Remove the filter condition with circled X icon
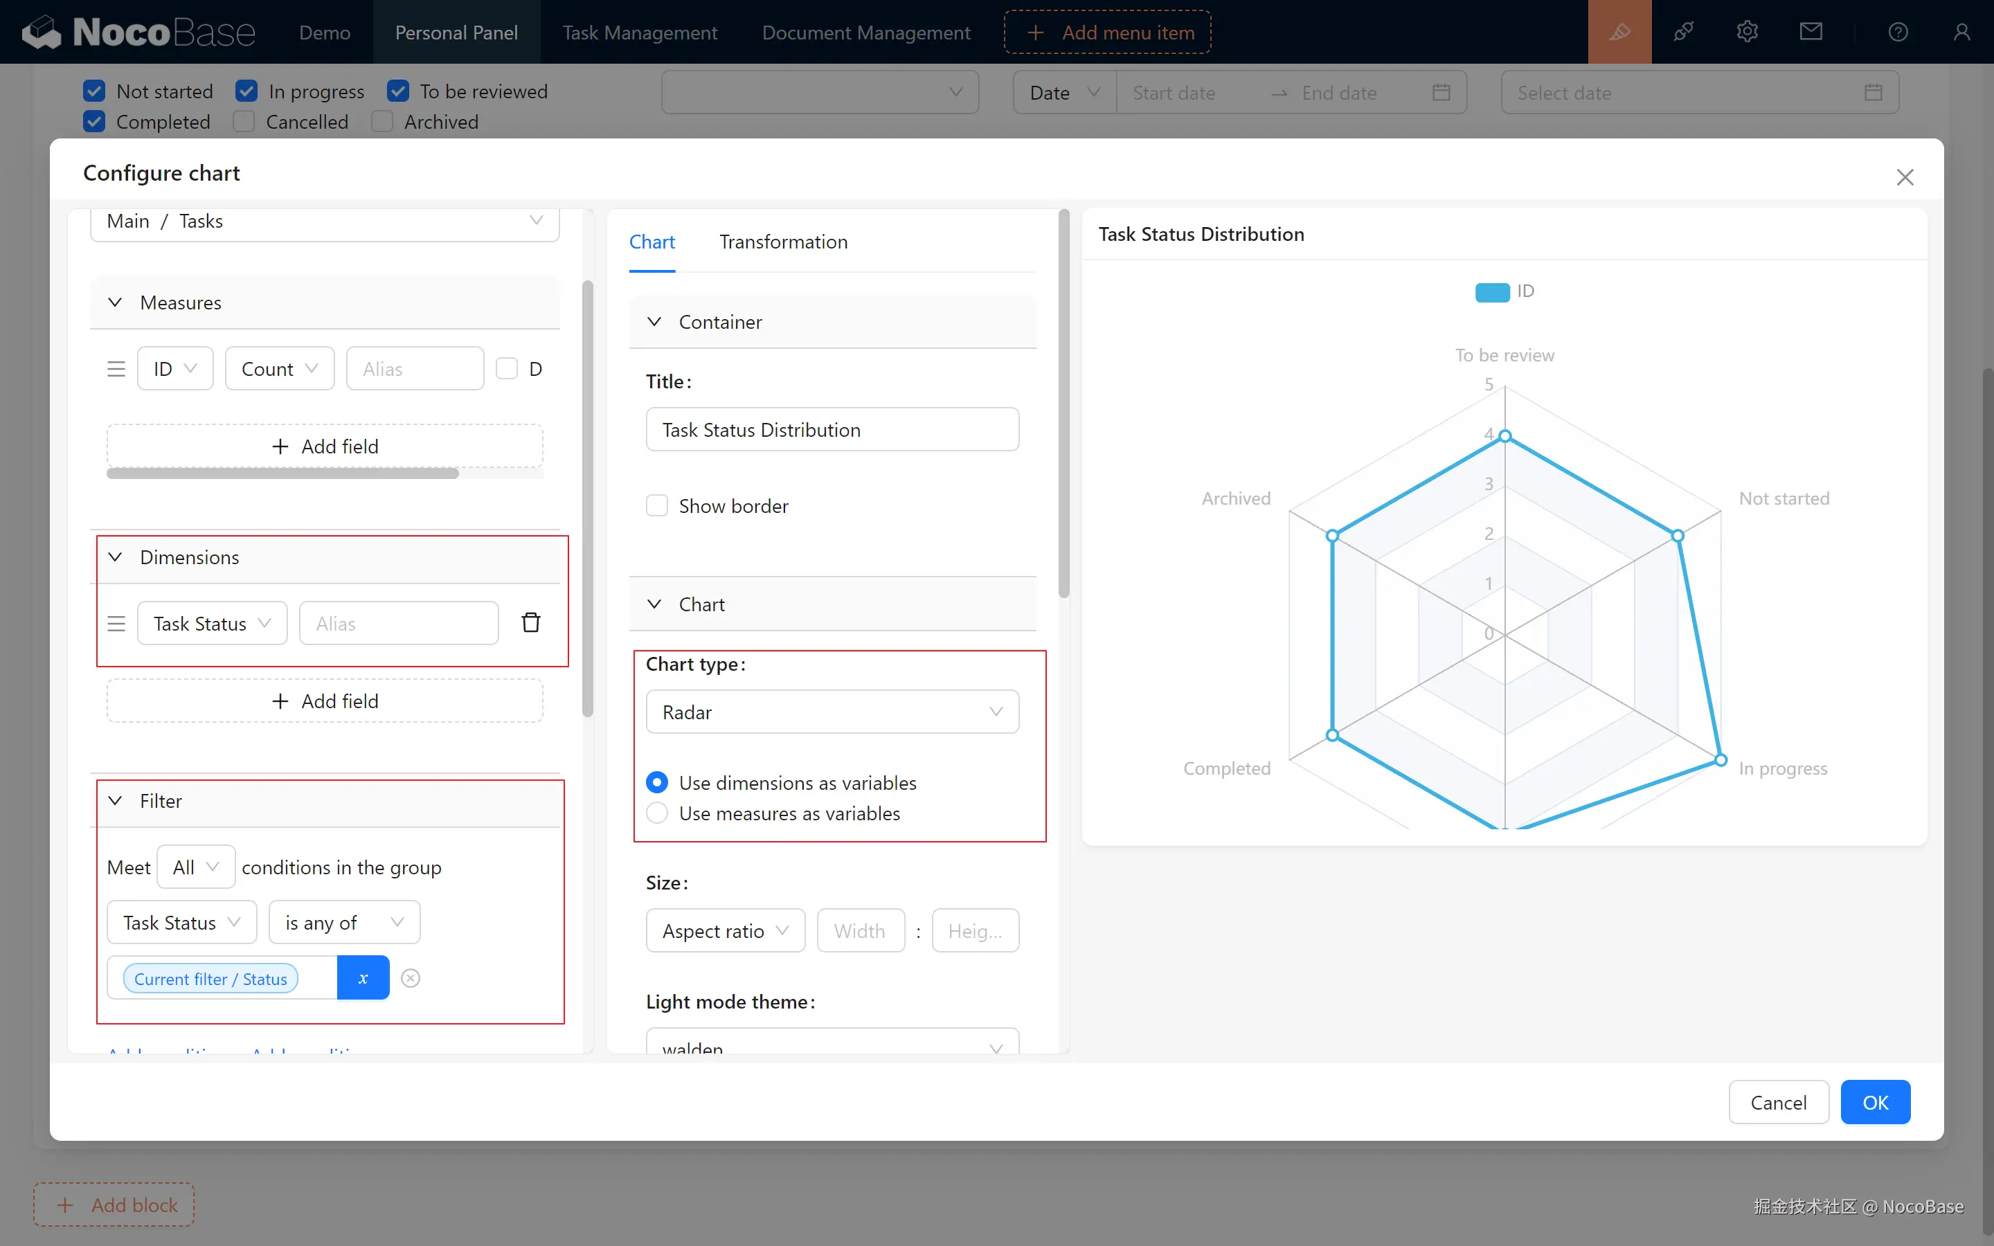The height and width of the screenshot is (1246, 1994). click(411, 978)
